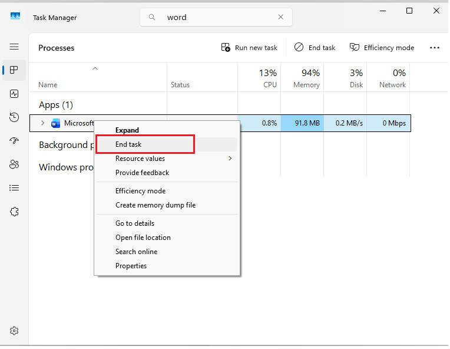
Task: Choose Create memory dump file
Action: [167, 205]
